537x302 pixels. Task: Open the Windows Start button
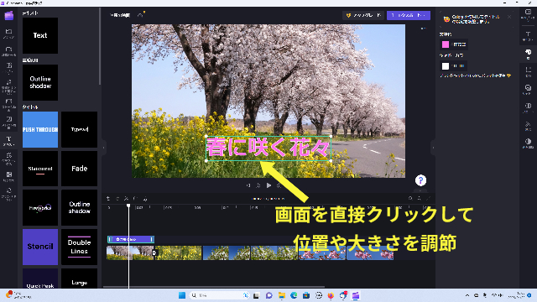pos(182,295)
